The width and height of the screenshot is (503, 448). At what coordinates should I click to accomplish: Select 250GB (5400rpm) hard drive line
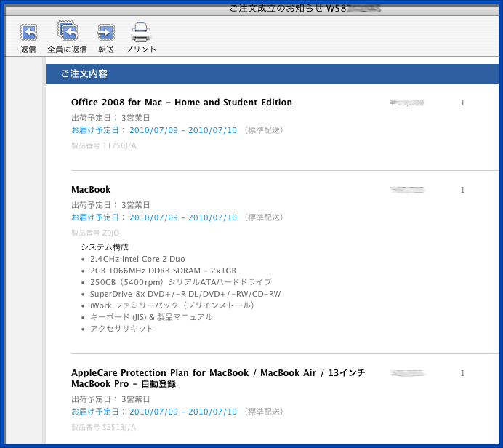[x=181, y=282]
